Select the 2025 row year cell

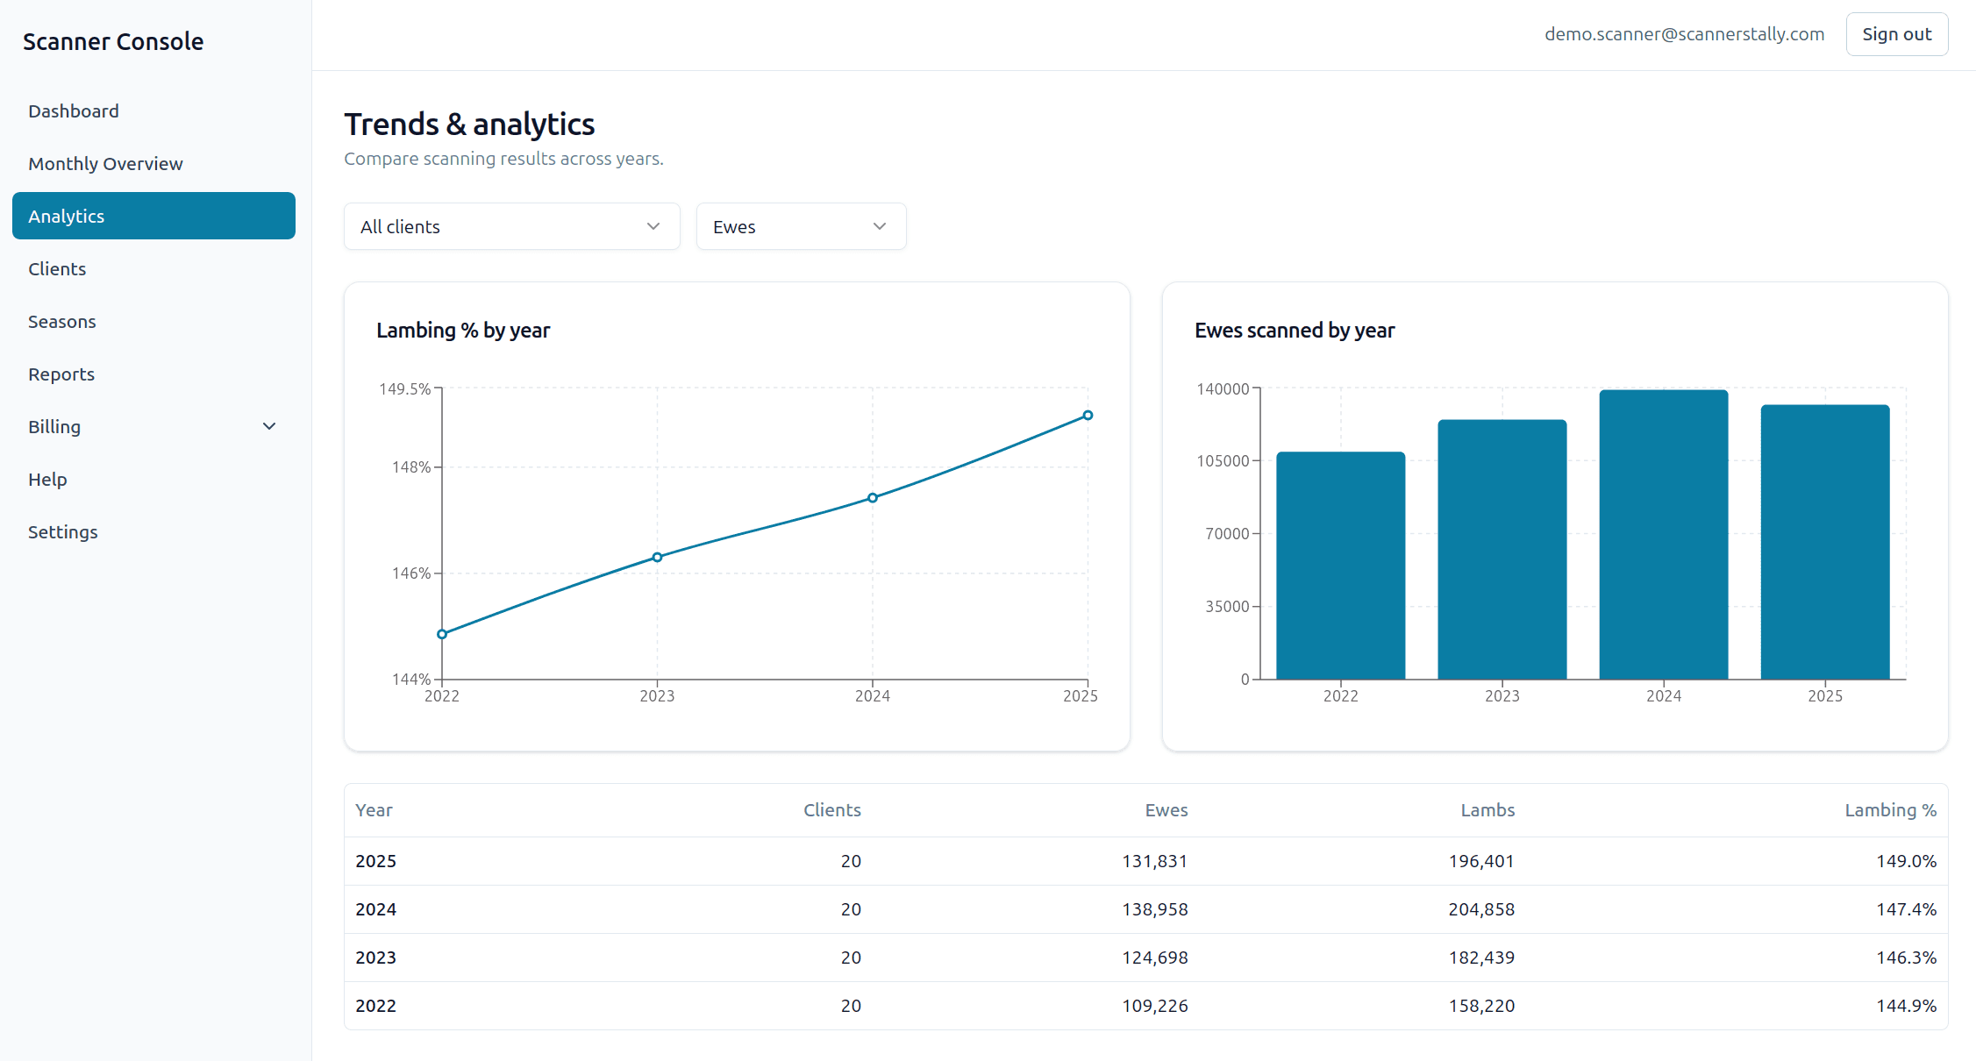pos(375,861)
